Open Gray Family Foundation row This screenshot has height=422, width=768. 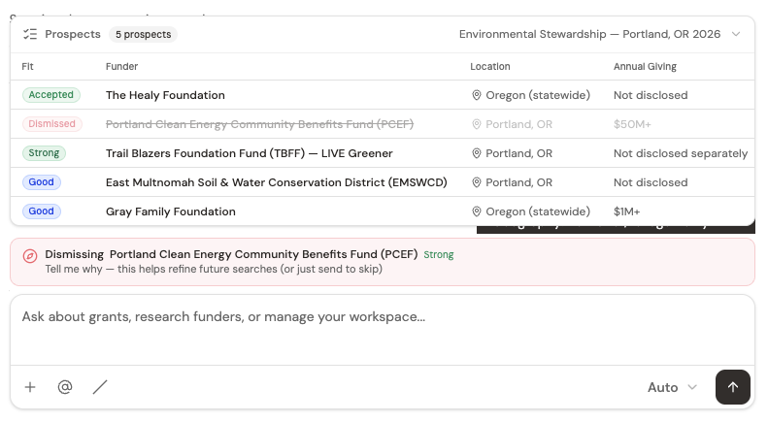click(382, 211)
